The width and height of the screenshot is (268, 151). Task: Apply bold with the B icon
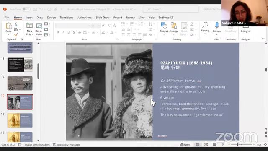58,32
